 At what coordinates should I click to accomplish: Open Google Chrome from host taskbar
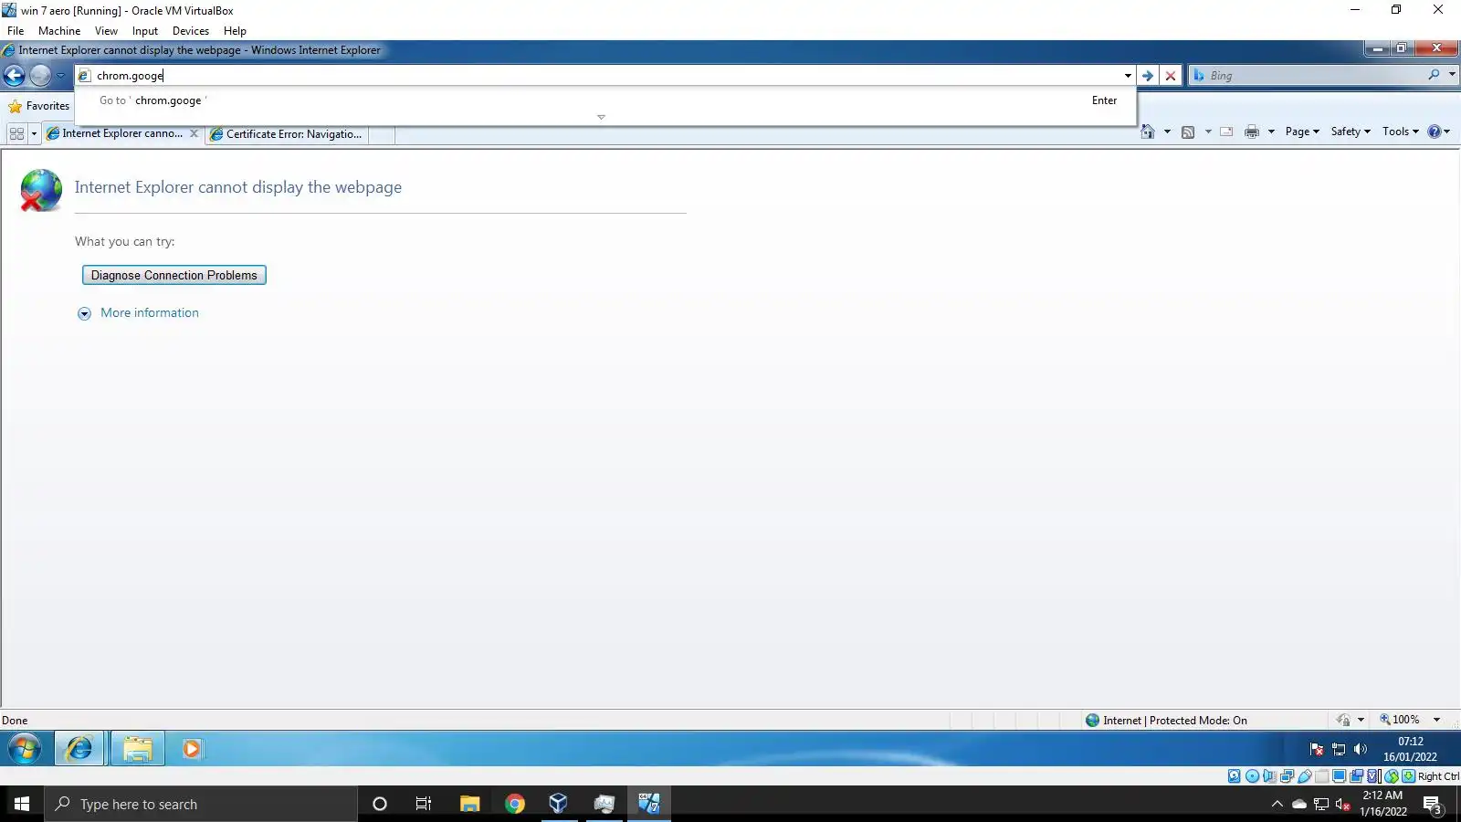tap(515, 804)
